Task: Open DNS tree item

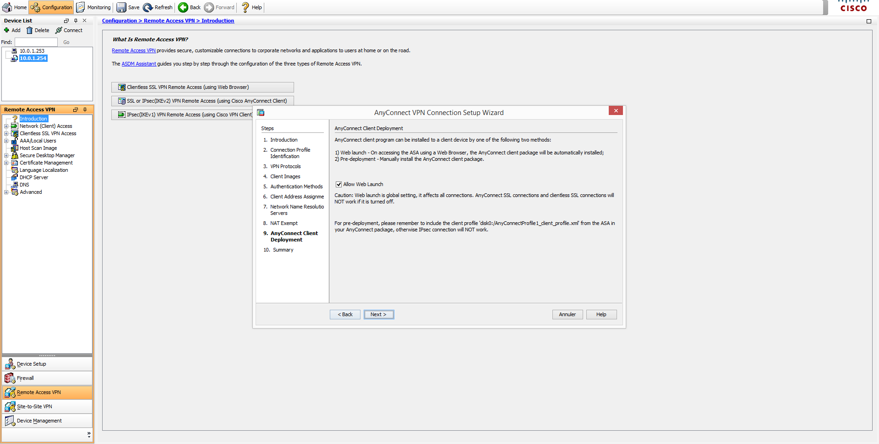Action: (x=24, y=185)
